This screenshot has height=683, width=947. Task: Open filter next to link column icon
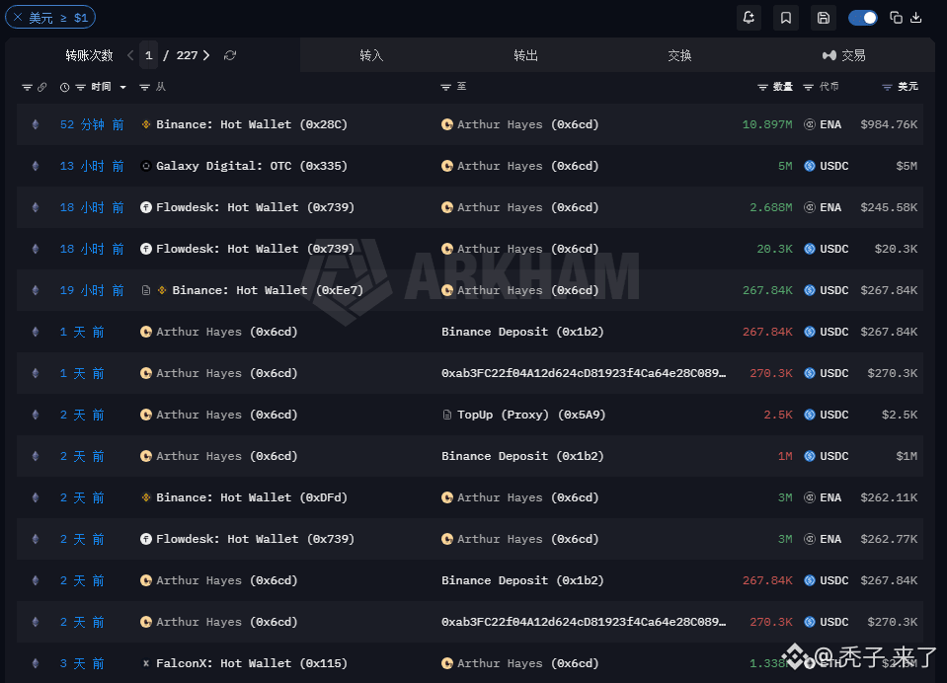27,88
